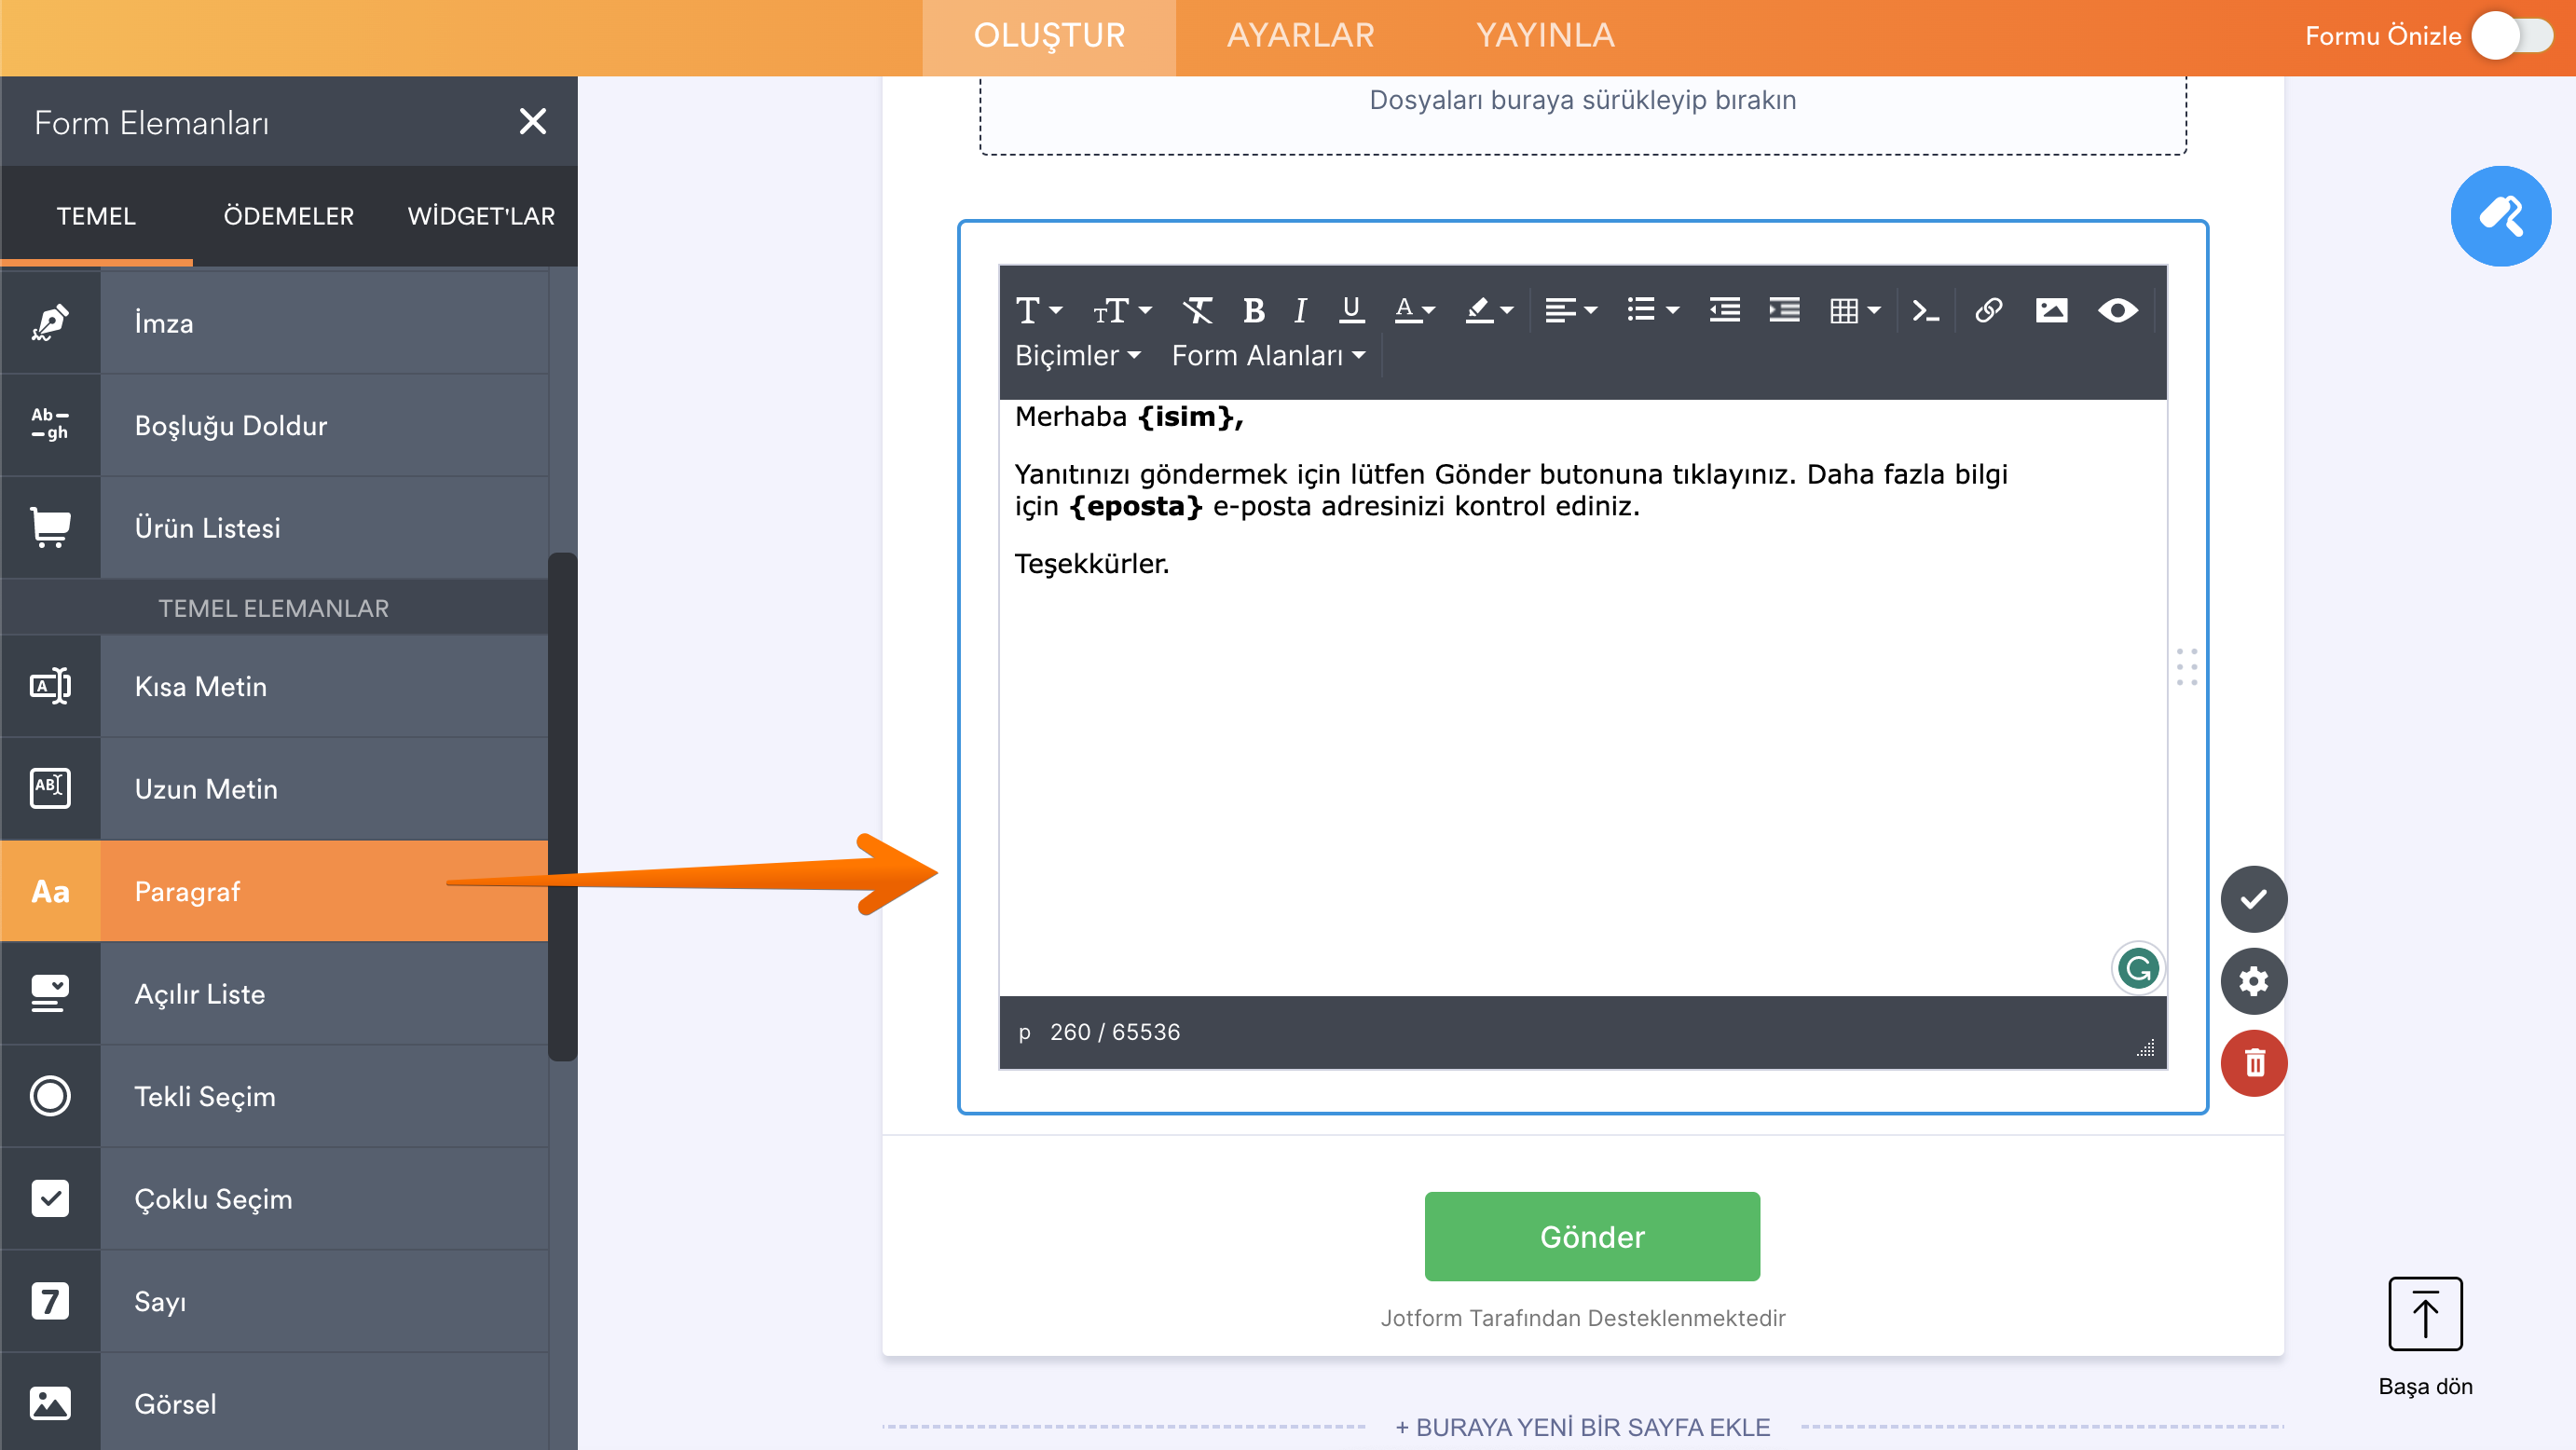Switch to the AYARLAR tab
Viewport: 2576px width, 1450px height.
click(1300, 36)
